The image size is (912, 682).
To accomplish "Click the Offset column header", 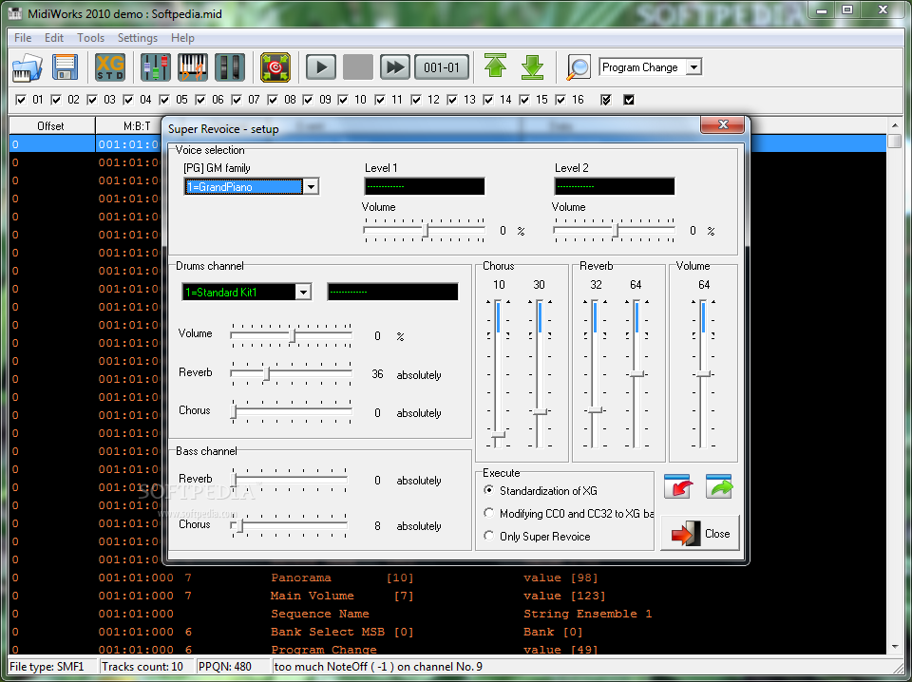I will pos(51,125).
